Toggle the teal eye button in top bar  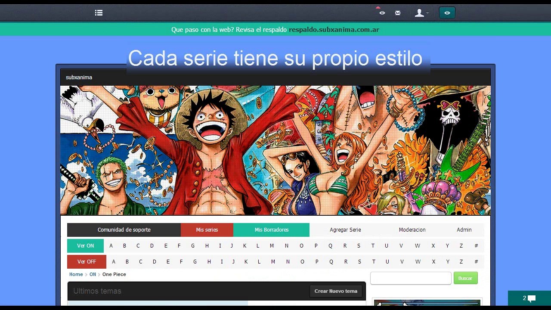tap(447, 13)
